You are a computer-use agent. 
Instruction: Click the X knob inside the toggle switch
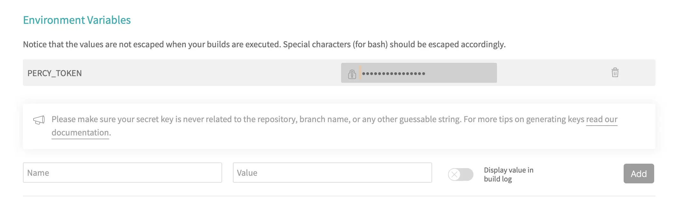(454, 174)
